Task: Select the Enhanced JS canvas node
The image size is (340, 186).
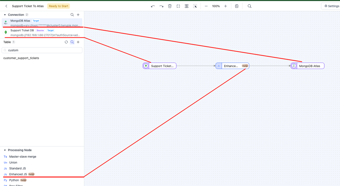Action: [x=232, y=66]
